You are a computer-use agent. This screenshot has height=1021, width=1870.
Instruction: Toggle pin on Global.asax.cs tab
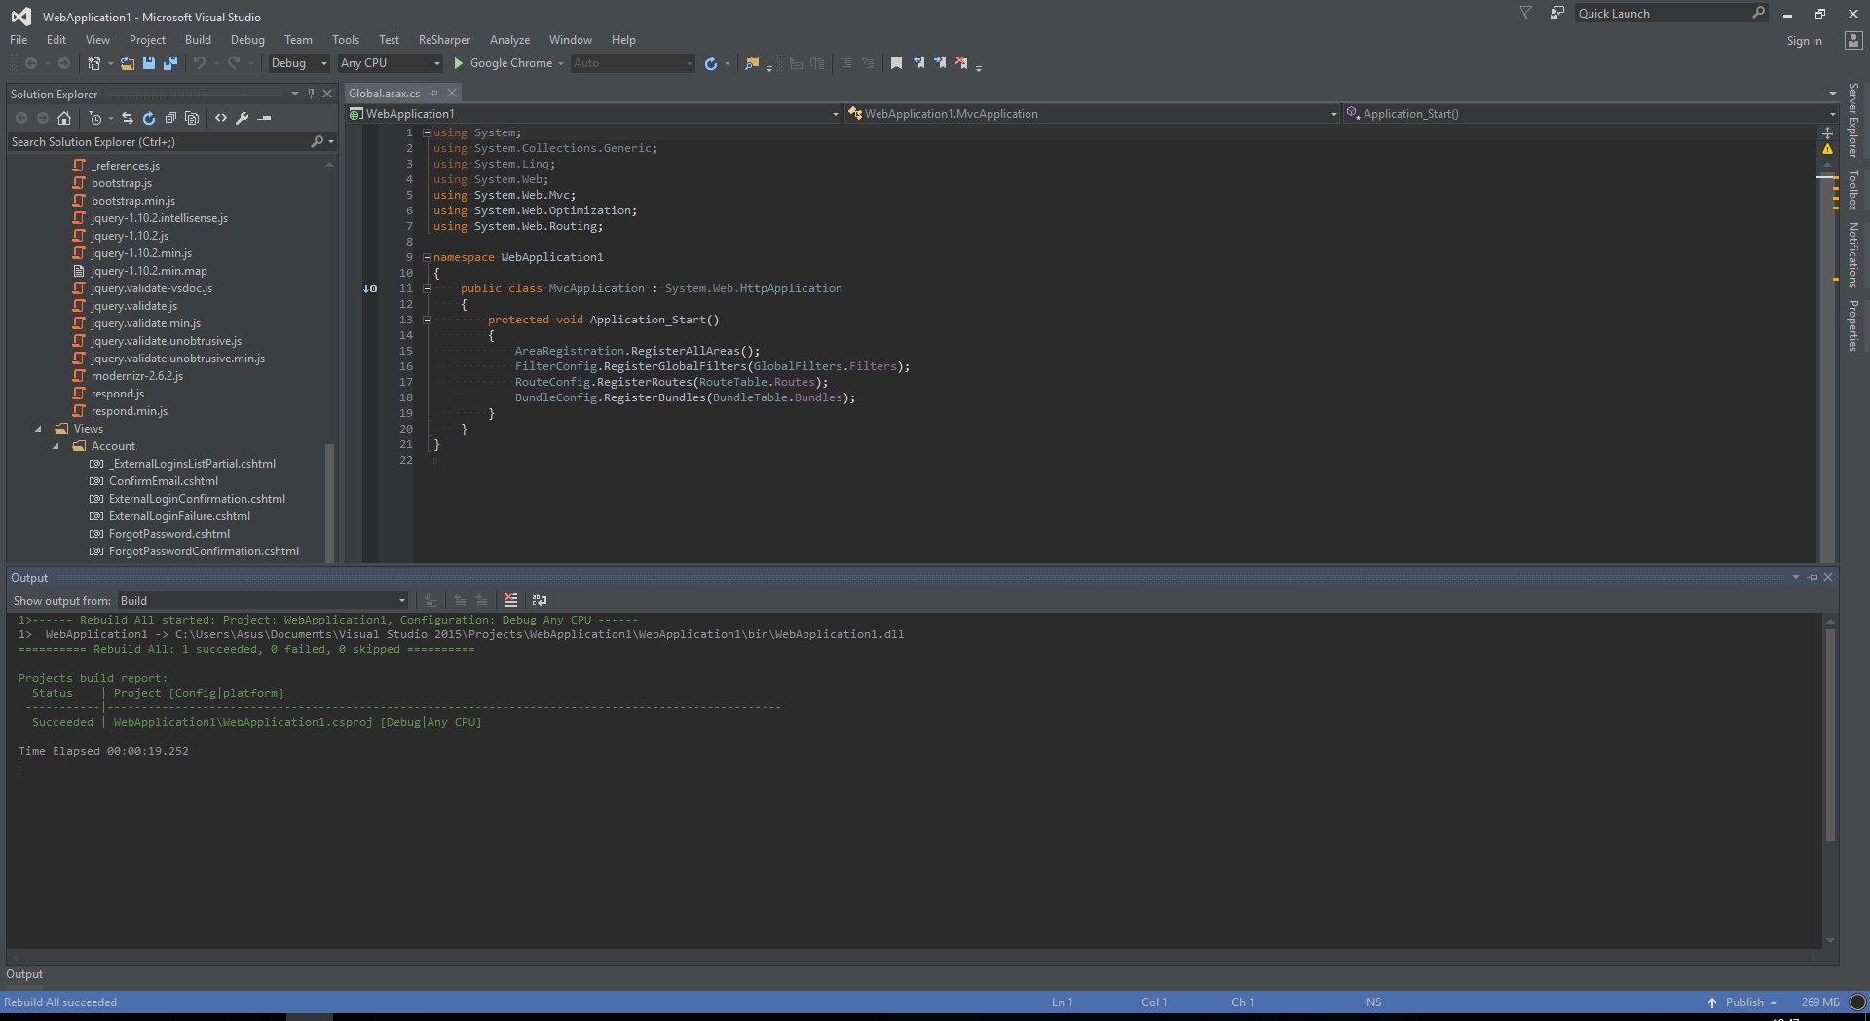[434, 94]
